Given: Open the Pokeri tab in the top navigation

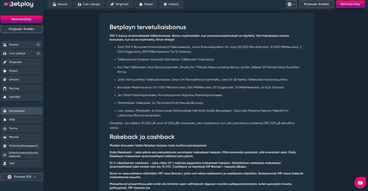Looking at the screenshot, I should (146, 4).
